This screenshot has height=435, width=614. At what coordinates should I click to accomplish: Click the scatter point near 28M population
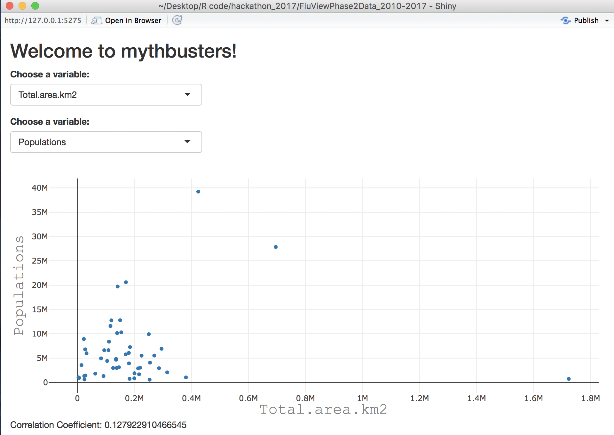(276, 247)
